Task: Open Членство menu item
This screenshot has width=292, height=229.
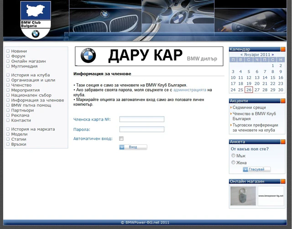Action: [21, 85]
